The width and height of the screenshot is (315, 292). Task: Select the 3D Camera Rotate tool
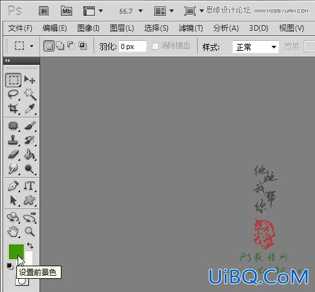[x=29, y=217]
